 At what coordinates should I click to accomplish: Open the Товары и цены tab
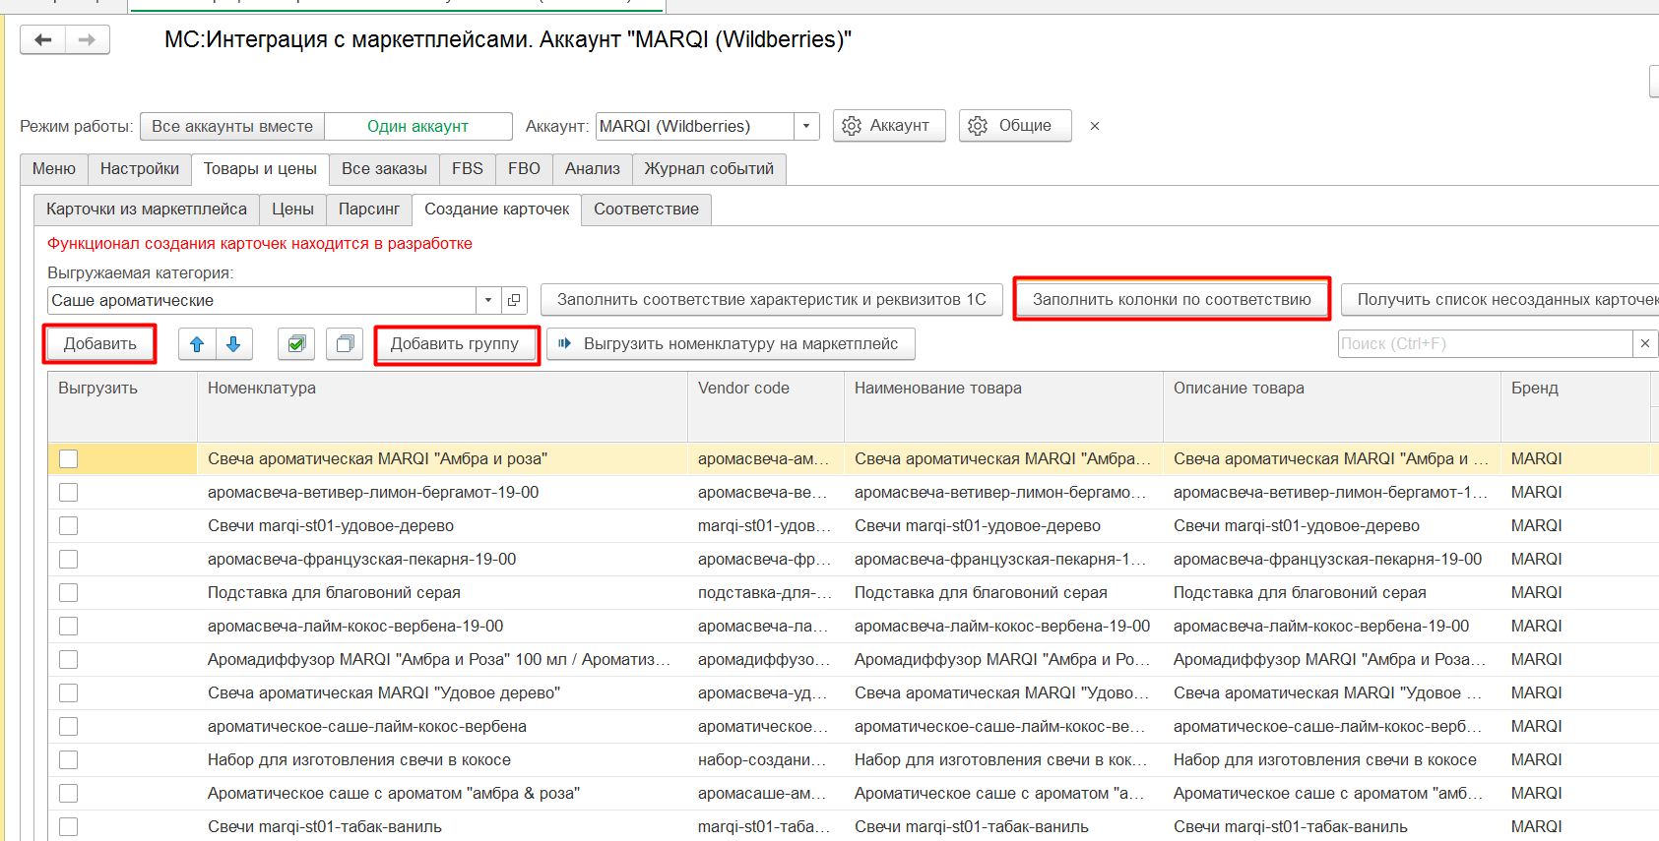[260, 169]
